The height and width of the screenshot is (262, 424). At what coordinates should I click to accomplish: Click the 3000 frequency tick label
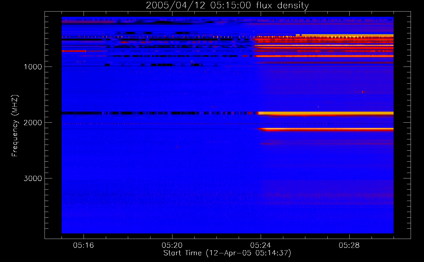point(33,178)
